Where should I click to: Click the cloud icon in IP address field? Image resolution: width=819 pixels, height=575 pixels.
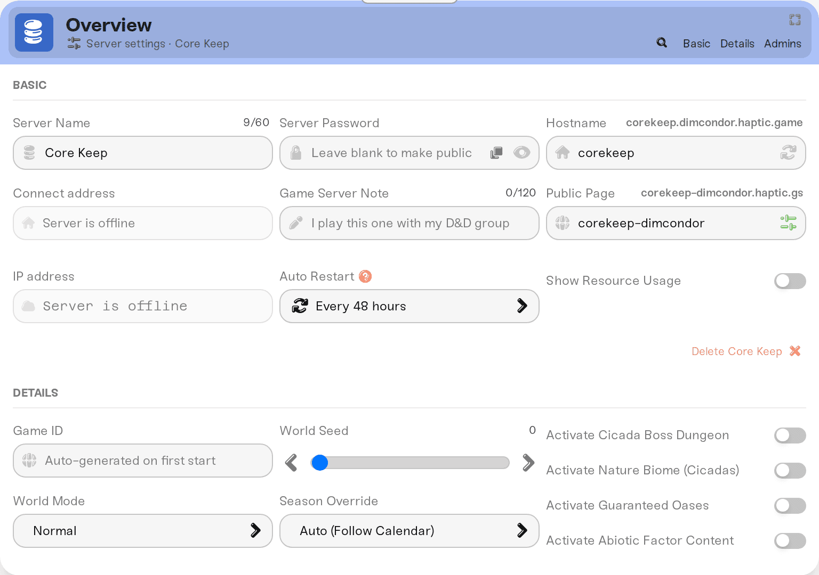click(28, 306)
